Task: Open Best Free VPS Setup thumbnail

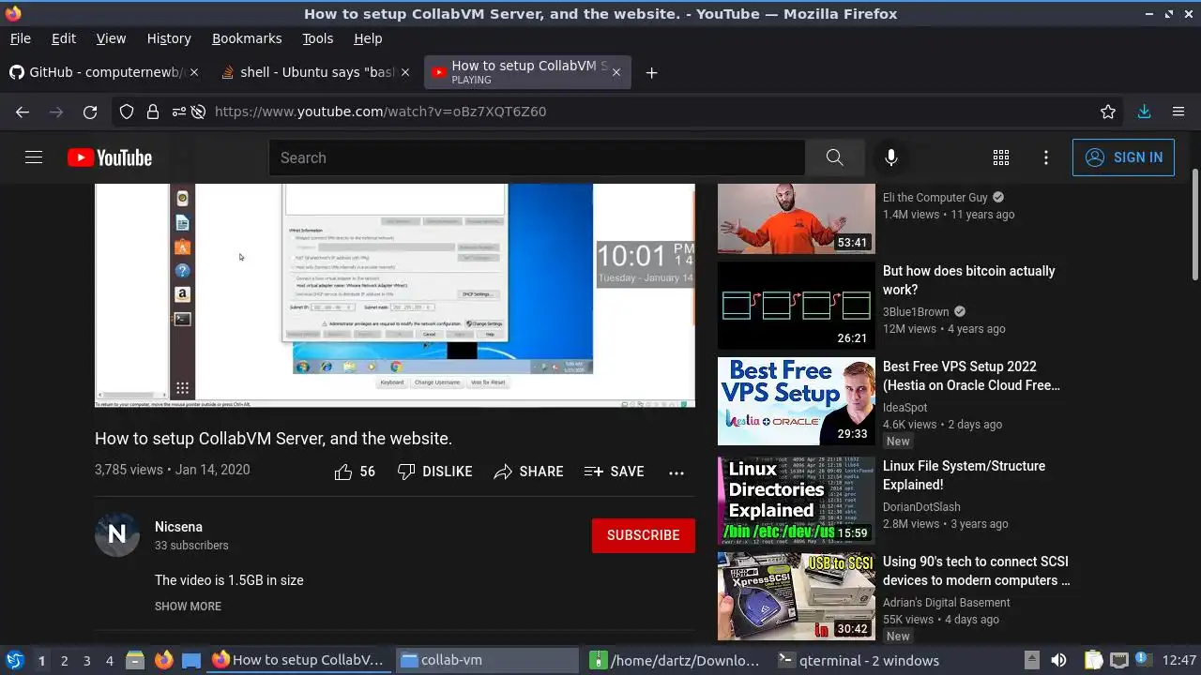Action: coord(797,401)
